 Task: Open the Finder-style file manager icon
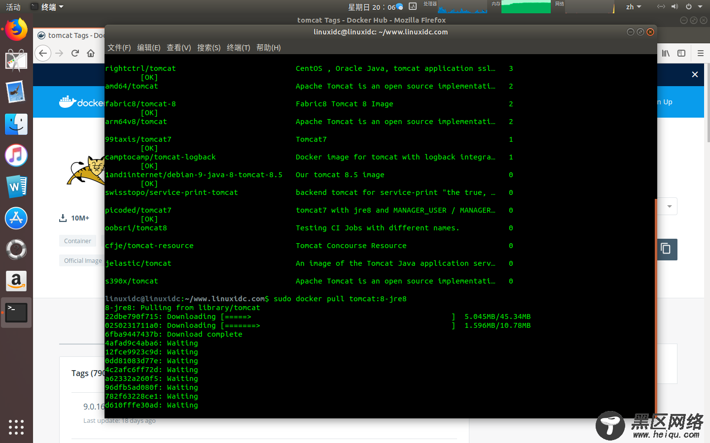pos(16,124)
